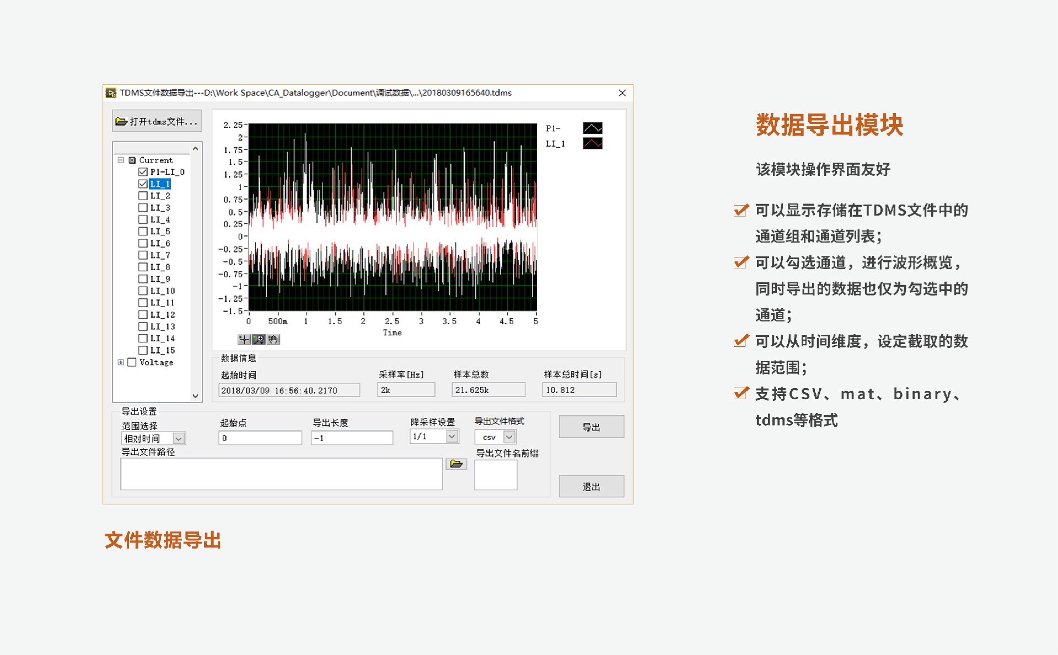Screen dimensions: 1058x655
Task: Open the 范围选择 range dropdown
Action: (x=179, y=438)
